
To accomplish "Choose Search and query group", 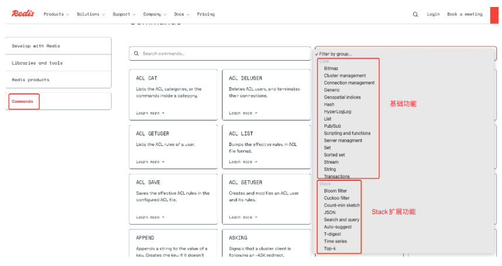I will [x=341, y=220].
